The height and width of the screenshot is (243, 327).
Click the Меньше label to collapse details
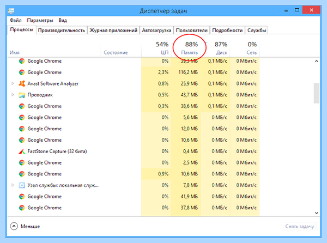[x=30, y=227]
